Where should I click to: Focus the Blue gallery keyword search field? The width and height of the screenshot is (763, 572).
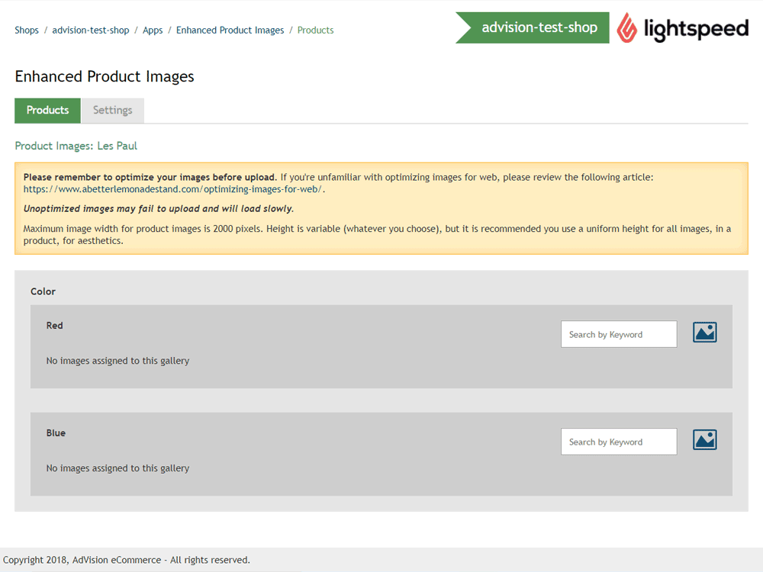pyautogui.click(x=618, y=442)
